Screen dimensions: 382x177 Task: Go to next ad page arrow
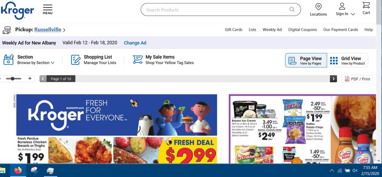click(x=333, y=79)
